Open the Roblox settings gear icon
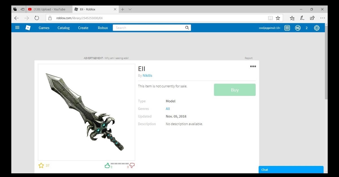The height and width of the screenshot is (177, 339). [x=317, y=28]
